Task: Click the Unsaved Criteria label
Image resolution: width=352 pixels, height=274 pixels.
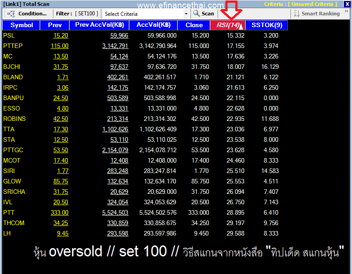Action: [300, 4]
